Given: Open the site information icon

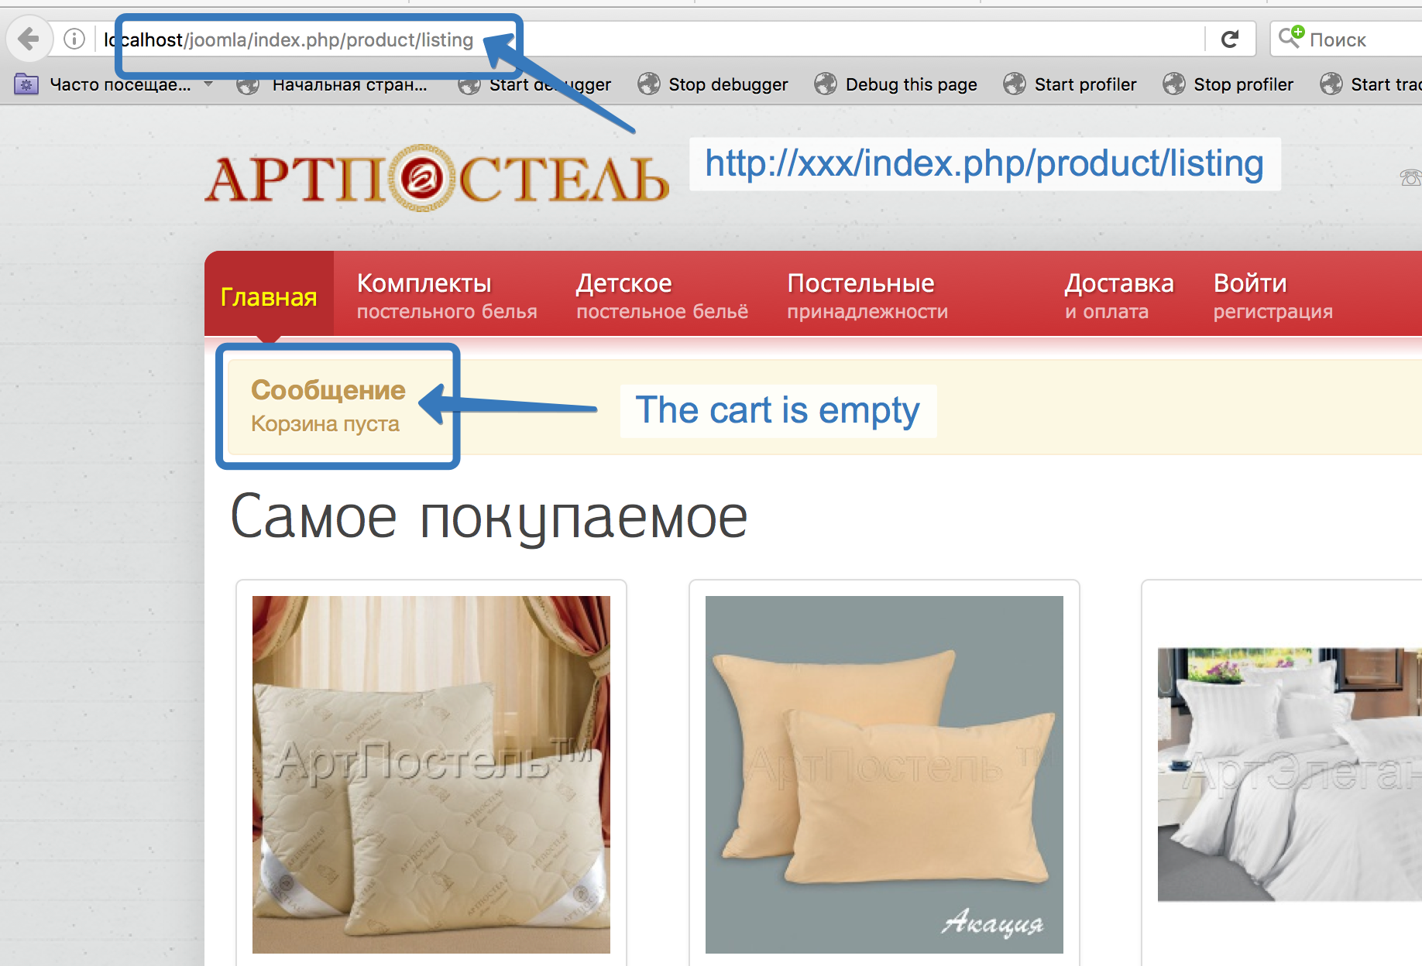Looking at the screenshot, I should (74, 39).
